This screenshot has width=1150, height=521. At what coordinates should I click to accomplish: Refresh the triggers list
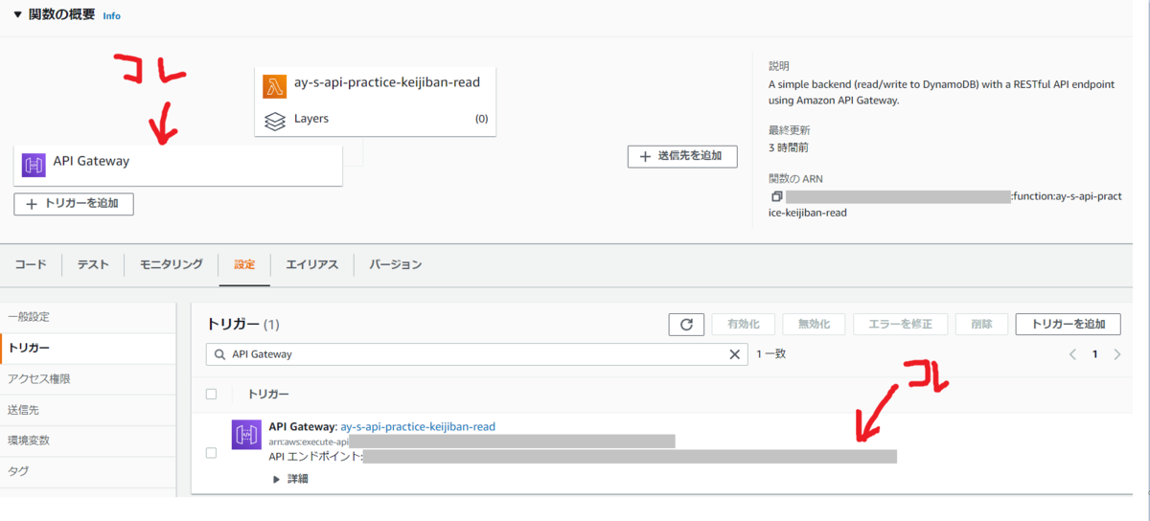(686, 325)
